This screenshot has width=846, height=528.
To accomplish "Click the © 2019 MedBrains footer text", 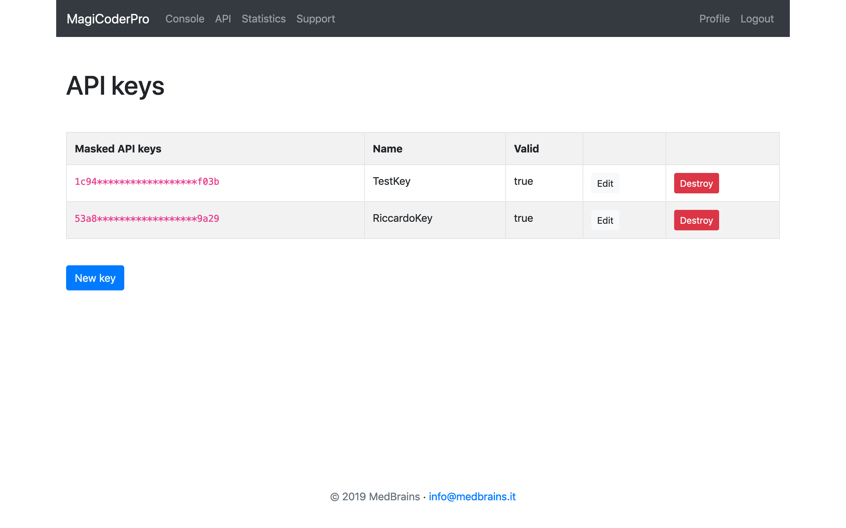I will (x=375, y=496).
